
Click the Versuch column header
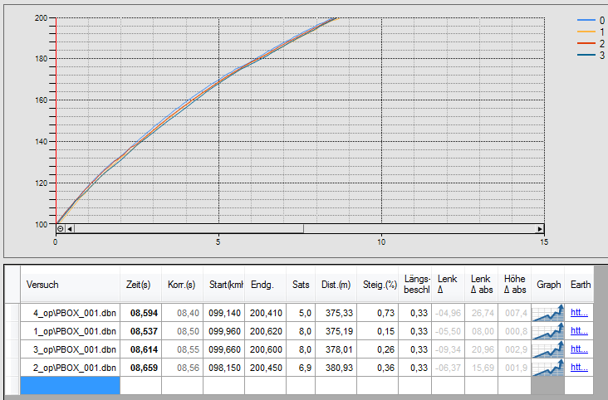[x=70, y=284]
